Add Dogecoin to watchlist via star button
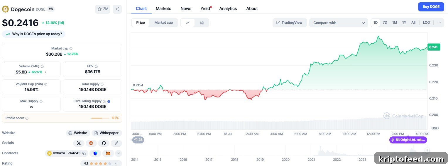The height and width of the screenshot is (166, 448). tap(103, 9)
